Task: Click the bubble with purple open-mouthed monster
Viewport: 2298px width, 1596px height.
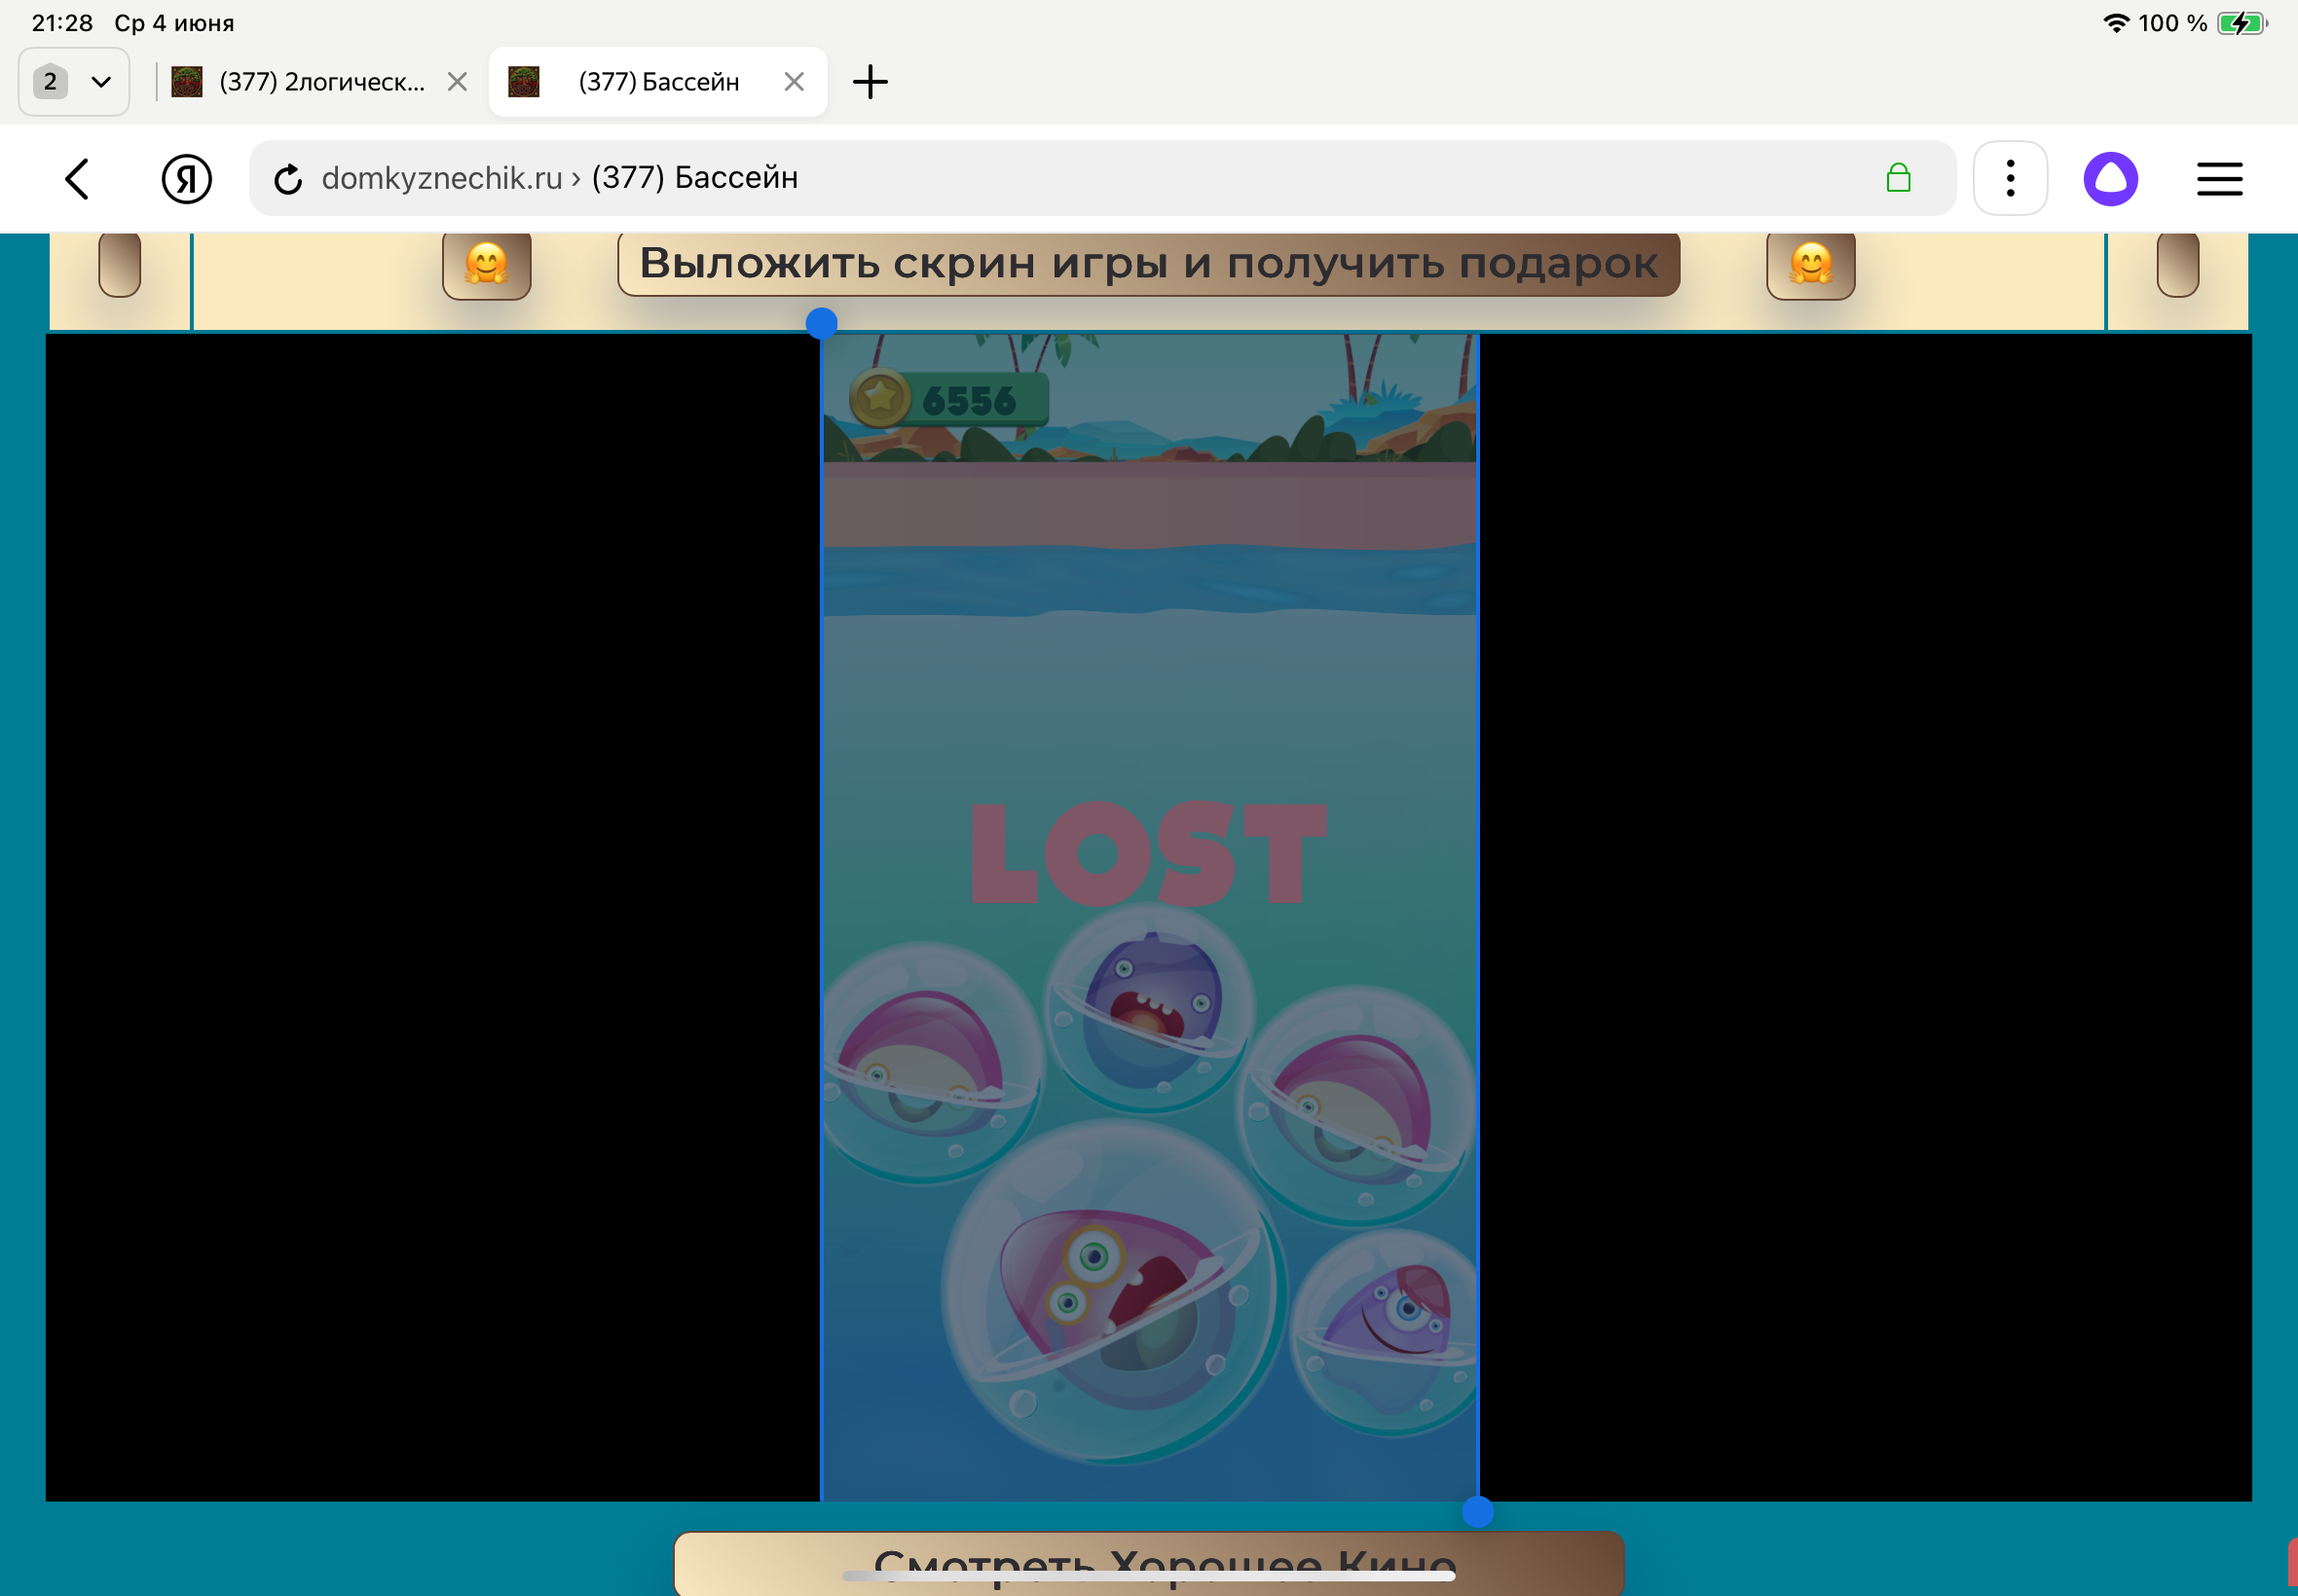Action: coord(1148,1008)
